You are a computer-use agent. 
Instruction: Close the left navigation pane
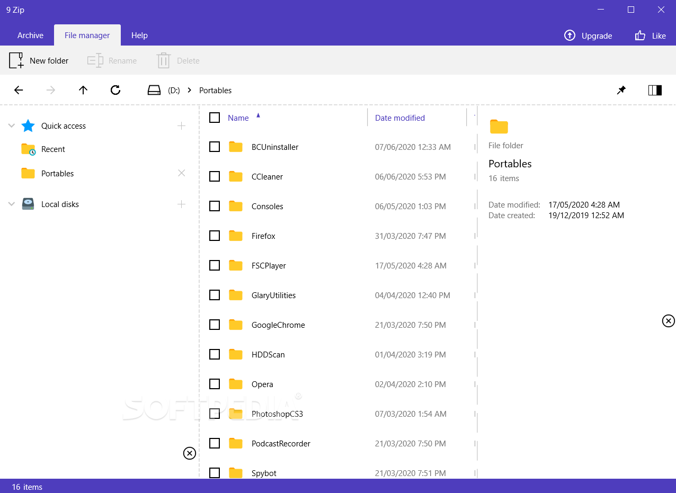[190, 453]
